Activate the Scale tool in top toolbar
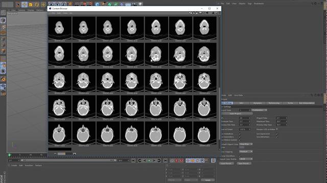 (31, 4)
